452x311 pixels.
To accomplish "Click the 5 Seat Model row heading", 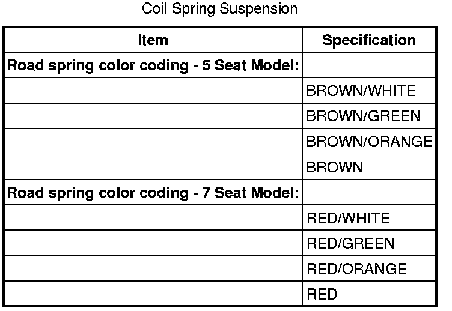I will pos(153,65).
